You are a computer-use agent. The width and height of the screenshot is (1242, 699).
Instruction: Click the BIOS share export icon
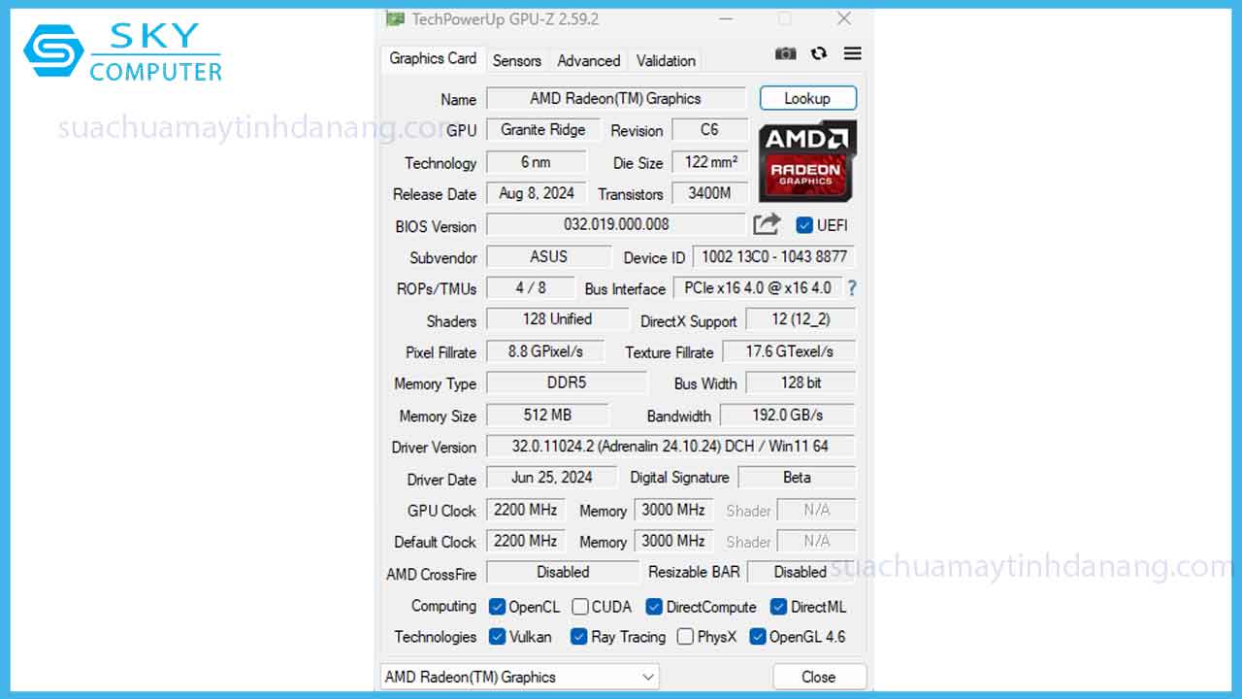767,225
